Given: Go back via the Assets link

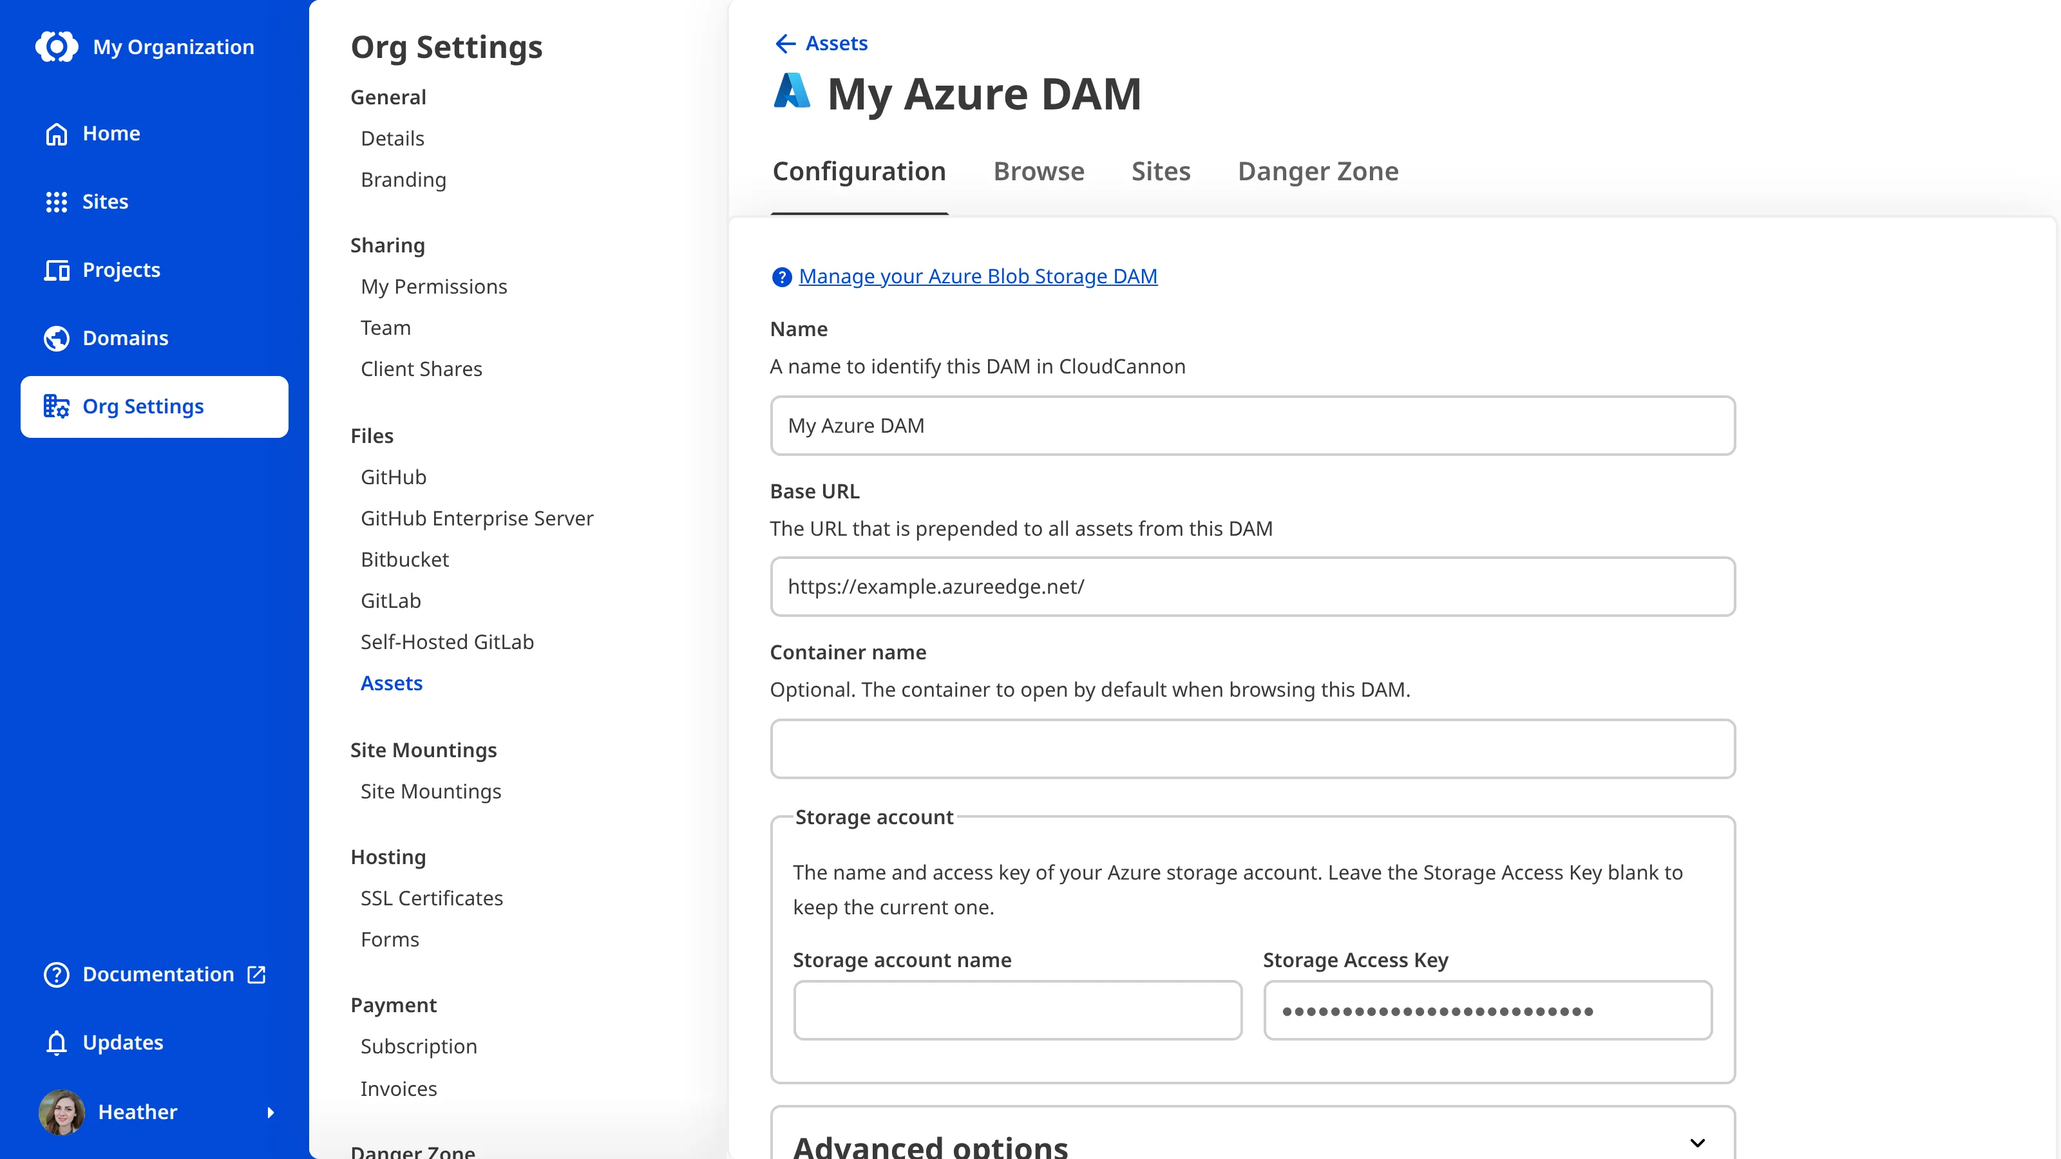Looking at the screenshot, I should point(836,43).
